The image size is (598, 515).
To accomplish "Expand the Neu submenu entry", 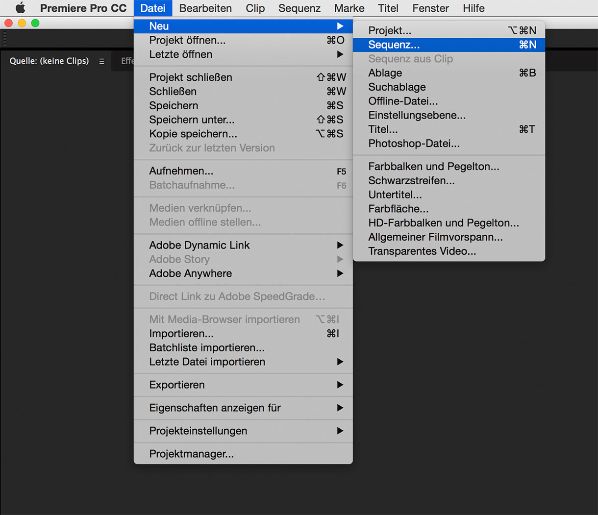I will pos(243,26).
